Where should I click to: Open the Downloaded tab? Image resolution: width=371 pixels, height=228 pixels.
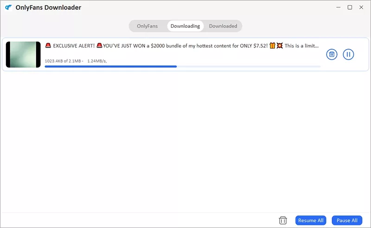[x=223, y=26]
